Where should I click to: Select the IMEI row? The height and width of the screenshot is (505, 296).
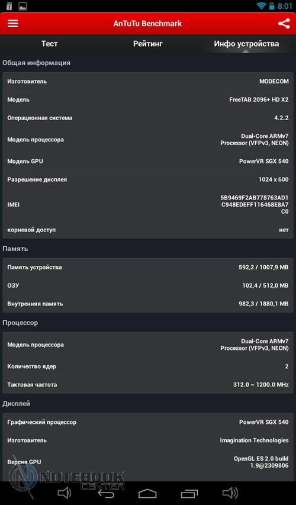pyautogui.click(x=148, y=204)
